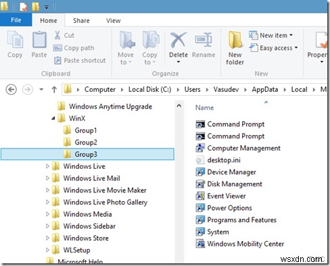Expand the Windows Store folder
Image resolution: width=330 pixels, height=266 pixels.
click(x=47, y=238)
